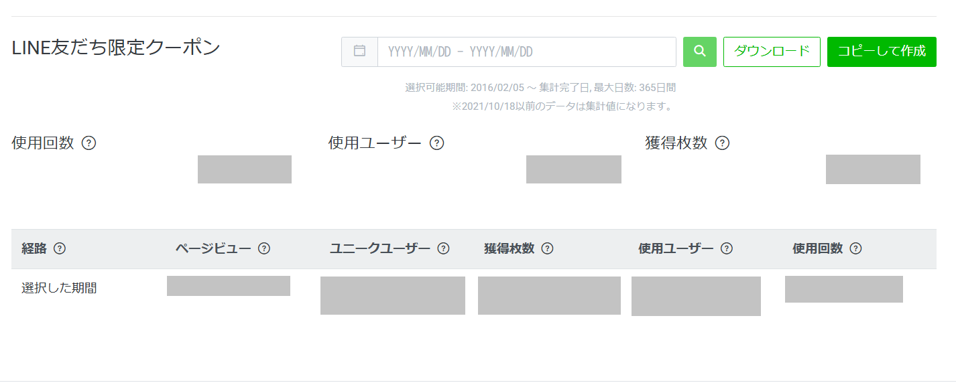Click the ダウンロード button

coord(772,52)
